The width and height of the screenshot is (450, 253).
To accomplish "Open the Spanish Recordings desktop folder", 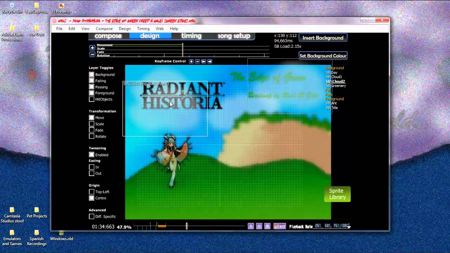I will tap(37, 238).
